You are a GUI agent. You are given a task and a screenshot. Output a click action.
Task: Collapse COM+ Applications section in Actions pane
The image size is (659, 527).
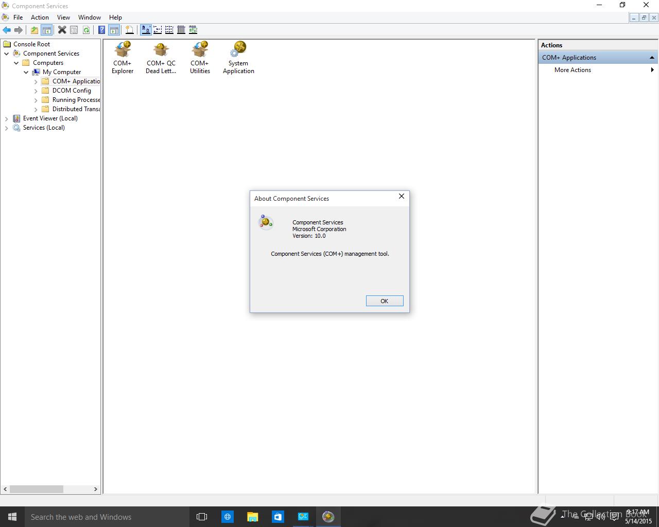tap(652, 58)
